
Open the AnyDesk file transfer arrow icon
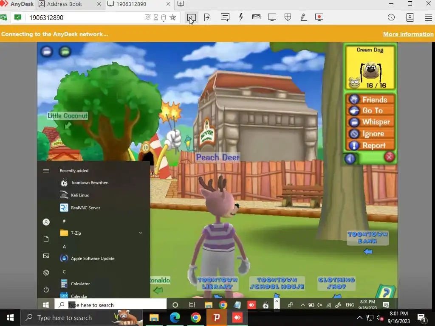click(207, 17)
